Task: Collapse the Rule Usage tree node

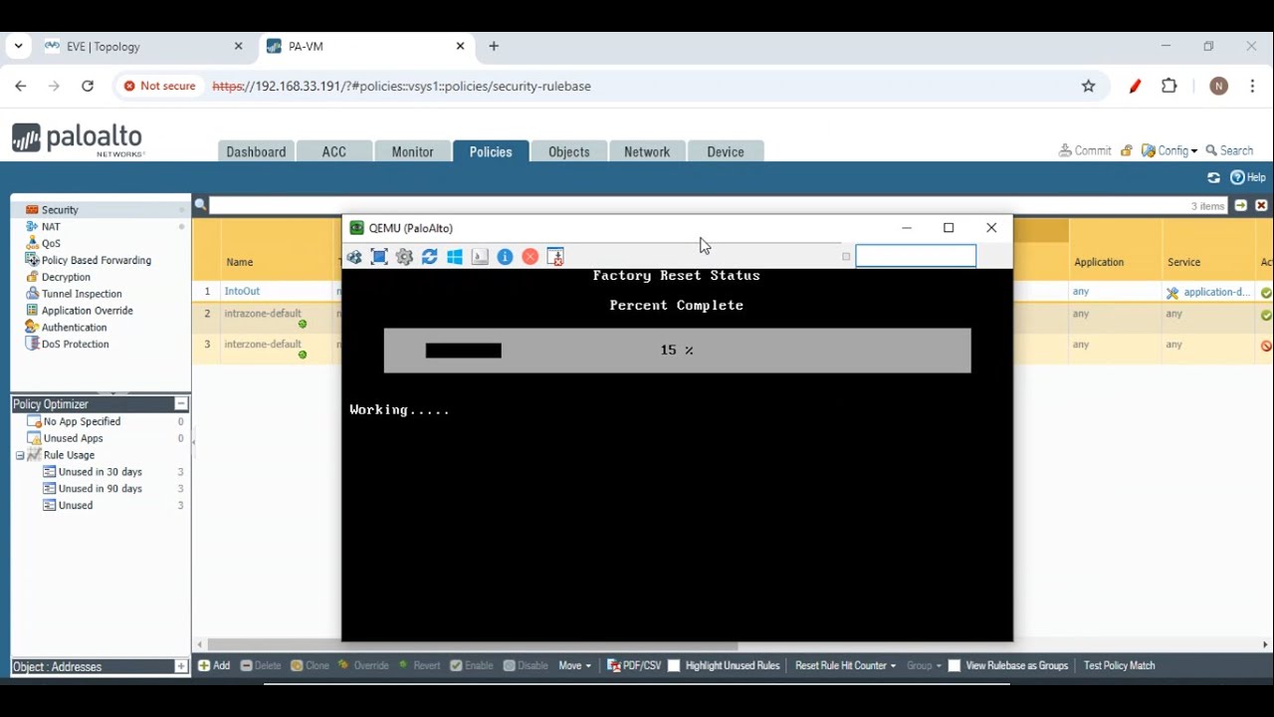Action: [20, 455]
